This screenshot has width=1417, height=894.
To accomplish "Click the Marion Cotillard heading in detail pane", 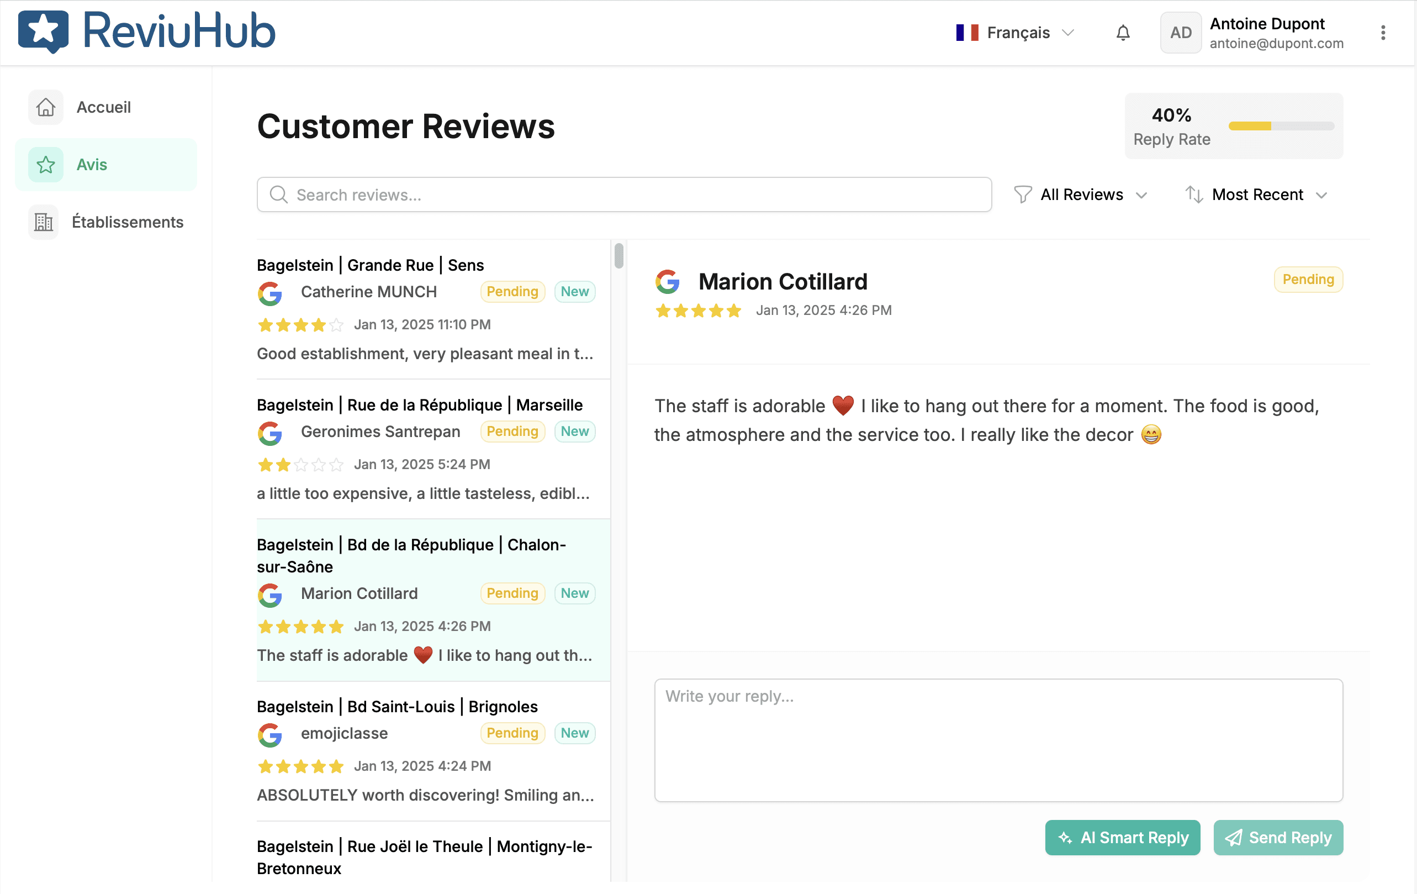I will coord(782,281).
